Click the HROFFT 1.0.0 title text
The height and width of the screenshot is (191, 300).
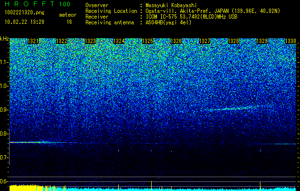pos(38,4)
